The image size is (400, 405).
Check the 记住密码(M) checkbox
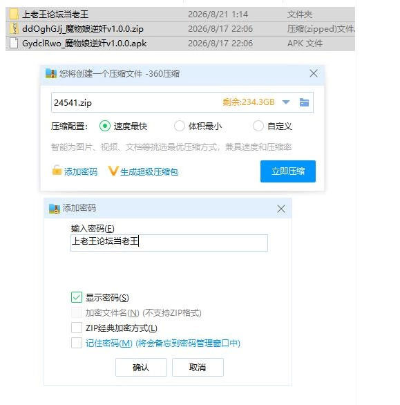click(x=77, y=343)
